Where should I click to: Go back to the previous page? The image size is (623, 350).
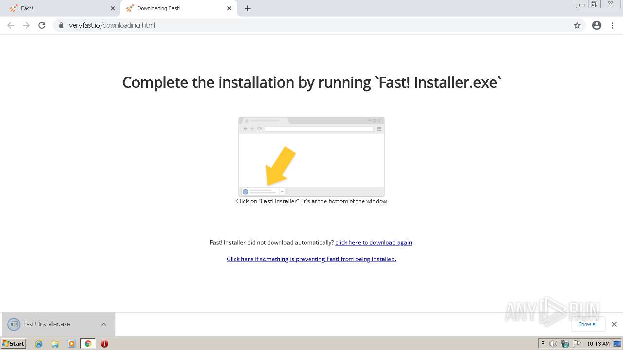(x=11, y=25)
